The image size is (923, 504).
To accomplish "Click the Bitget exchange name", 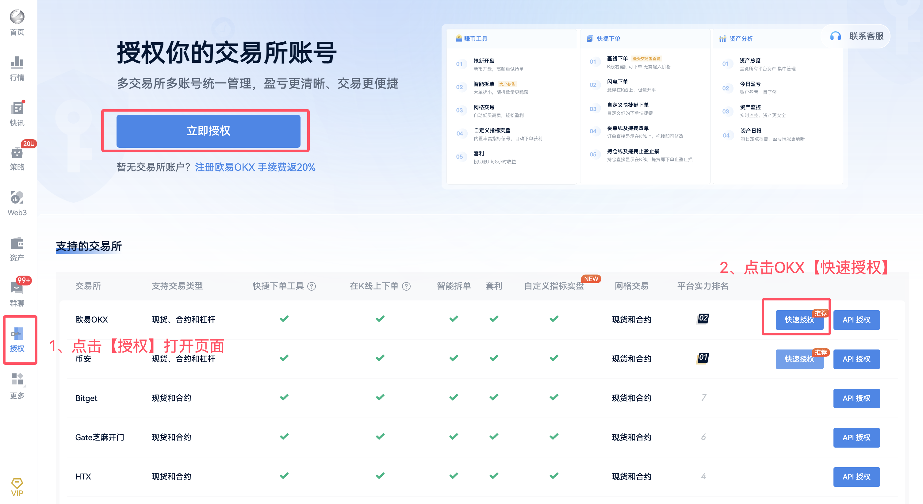I will click(86, 398).
